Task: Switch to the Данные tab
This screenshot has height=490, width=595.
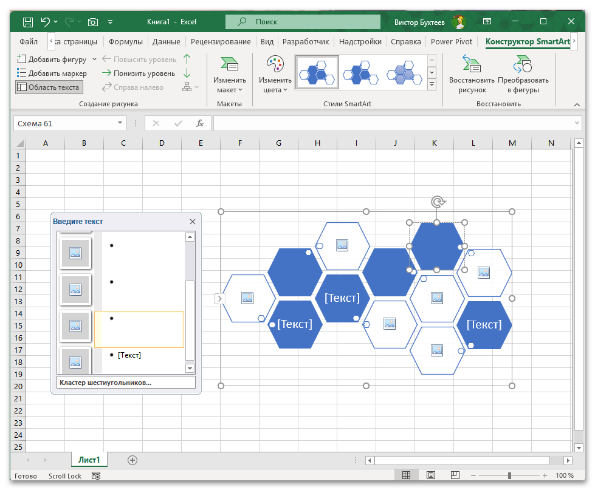Action: tap(166, 42)
